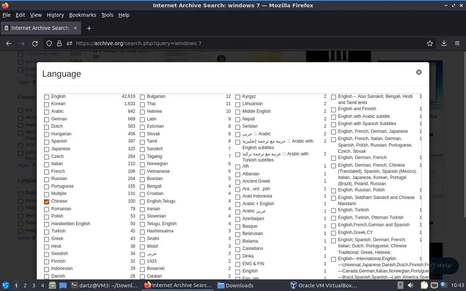
Task: Select the Hebrew checkbox
Action: pyautogui.click(x=142, y=112)
